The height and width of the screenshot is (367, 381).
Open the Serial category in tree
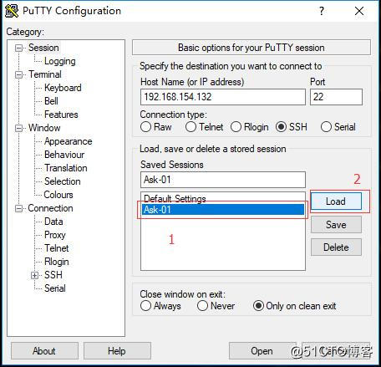(x=55, y=288)
